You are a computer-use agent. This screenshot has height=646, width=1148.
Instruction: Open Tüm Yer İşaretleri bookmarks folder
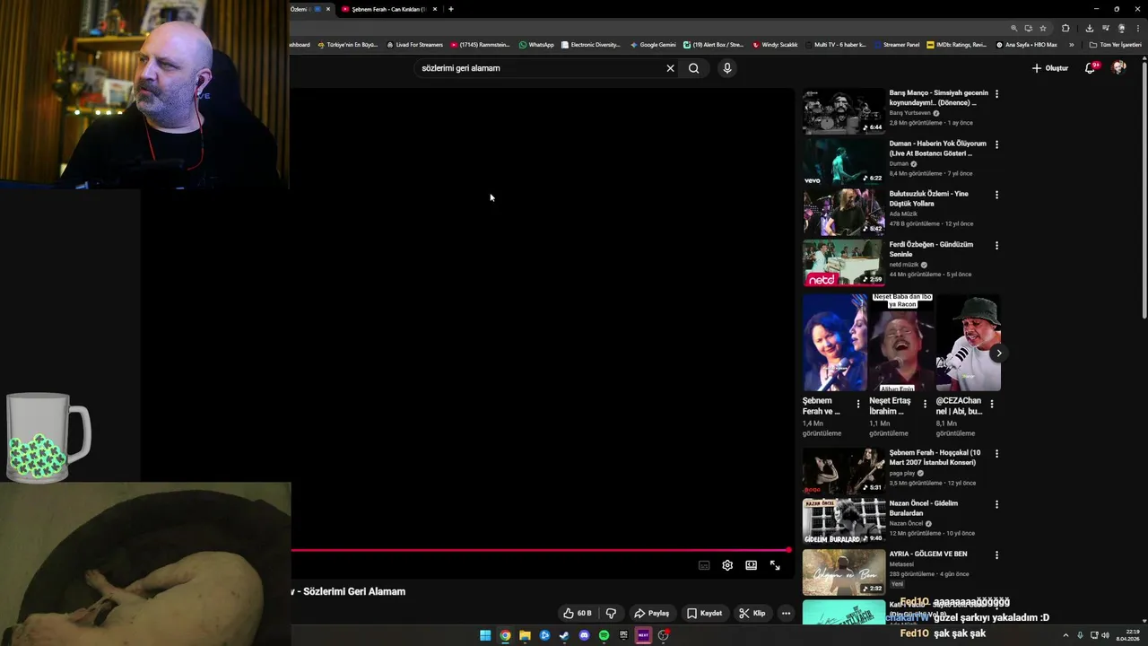click(x=1116, y=44)
